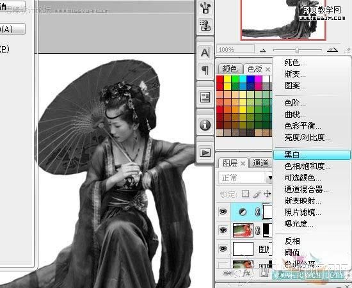
Task: Open the Paragraph panel icon
Action: [205, 70]
